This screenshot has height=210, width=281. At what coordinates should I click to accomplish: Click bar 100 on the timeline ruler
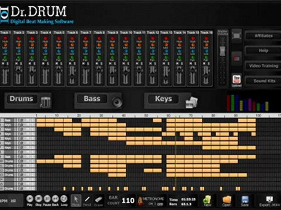[x=258, y=116]
